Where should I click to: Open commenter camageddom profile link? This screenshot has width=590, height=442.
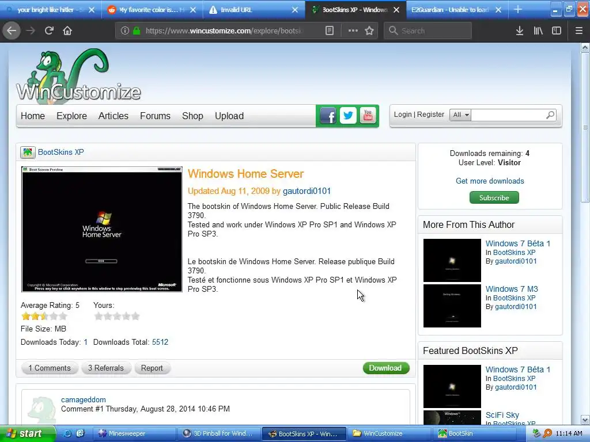point(84,399)
